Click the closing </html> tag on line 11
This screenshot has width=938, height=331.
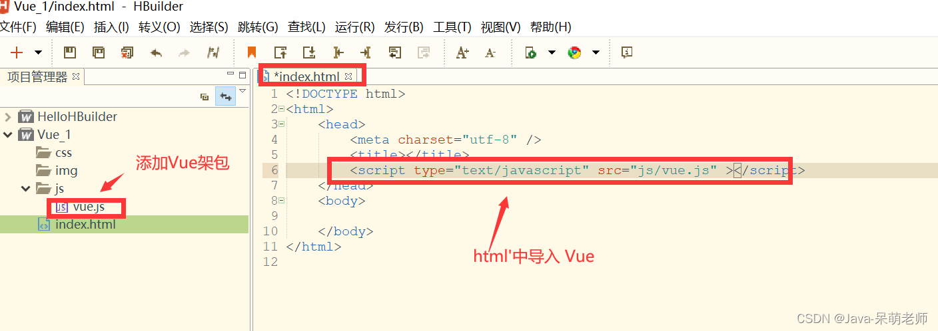point(313,247)
